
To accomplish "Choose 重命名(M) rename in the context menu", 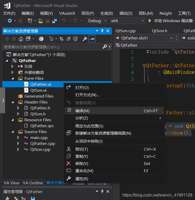I will pos(114,171).
